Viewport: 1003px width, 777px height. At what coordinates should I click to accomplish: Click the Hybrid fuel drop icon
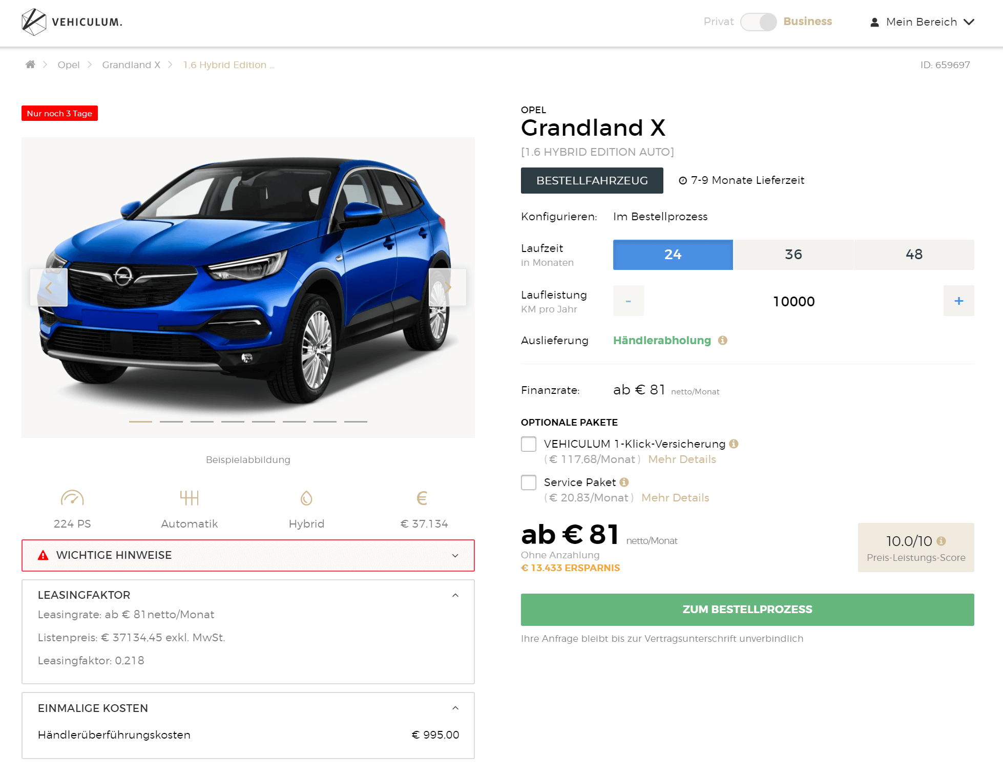click(306, 498)
